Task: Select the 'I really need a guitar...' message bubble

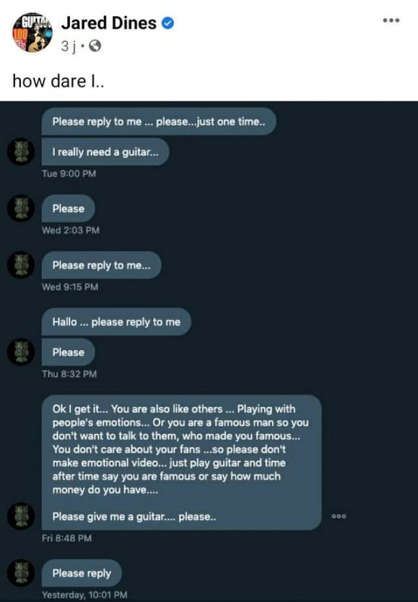Action: (105, 152)
